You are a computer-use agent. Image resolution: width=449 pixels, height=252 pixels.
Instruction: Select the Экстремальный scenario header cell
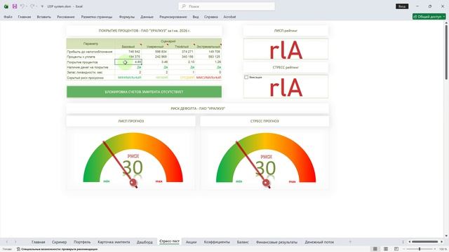(x=208, y=46)
